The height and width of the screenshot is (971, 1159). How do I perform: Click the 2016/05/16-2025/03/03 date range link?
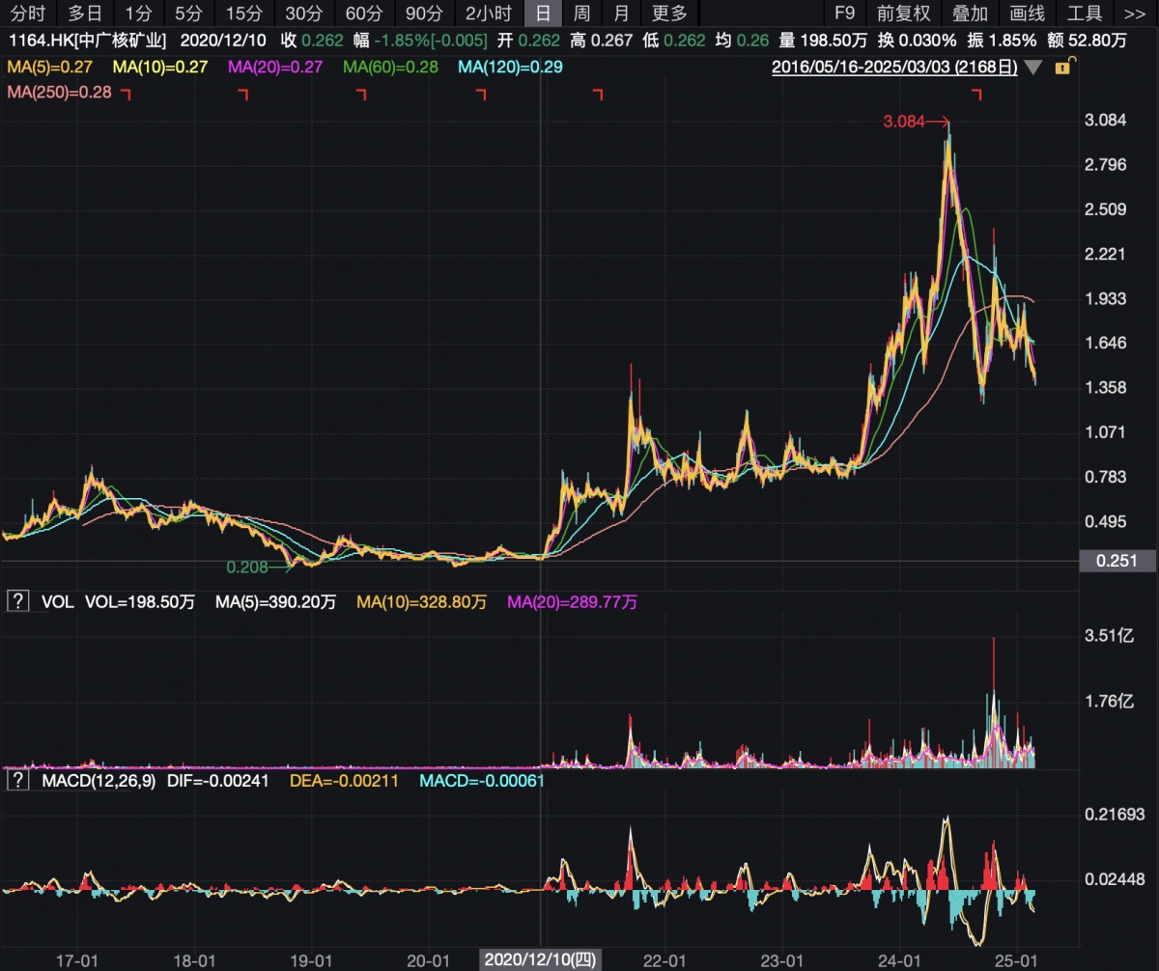(x=894, y=68)
